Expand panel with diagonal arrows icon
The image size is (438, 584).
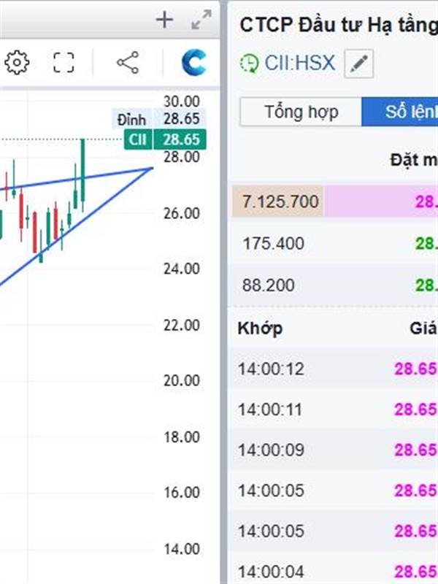click(x=201, y=20)
